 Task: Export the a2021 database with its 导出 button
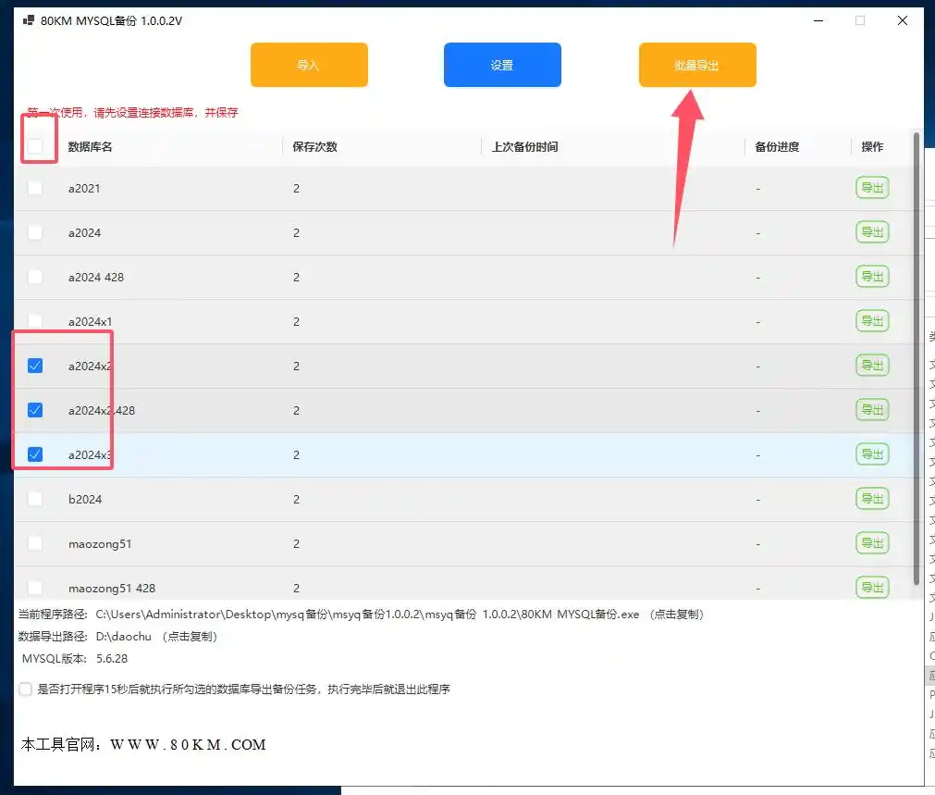[x=872, y=188]
